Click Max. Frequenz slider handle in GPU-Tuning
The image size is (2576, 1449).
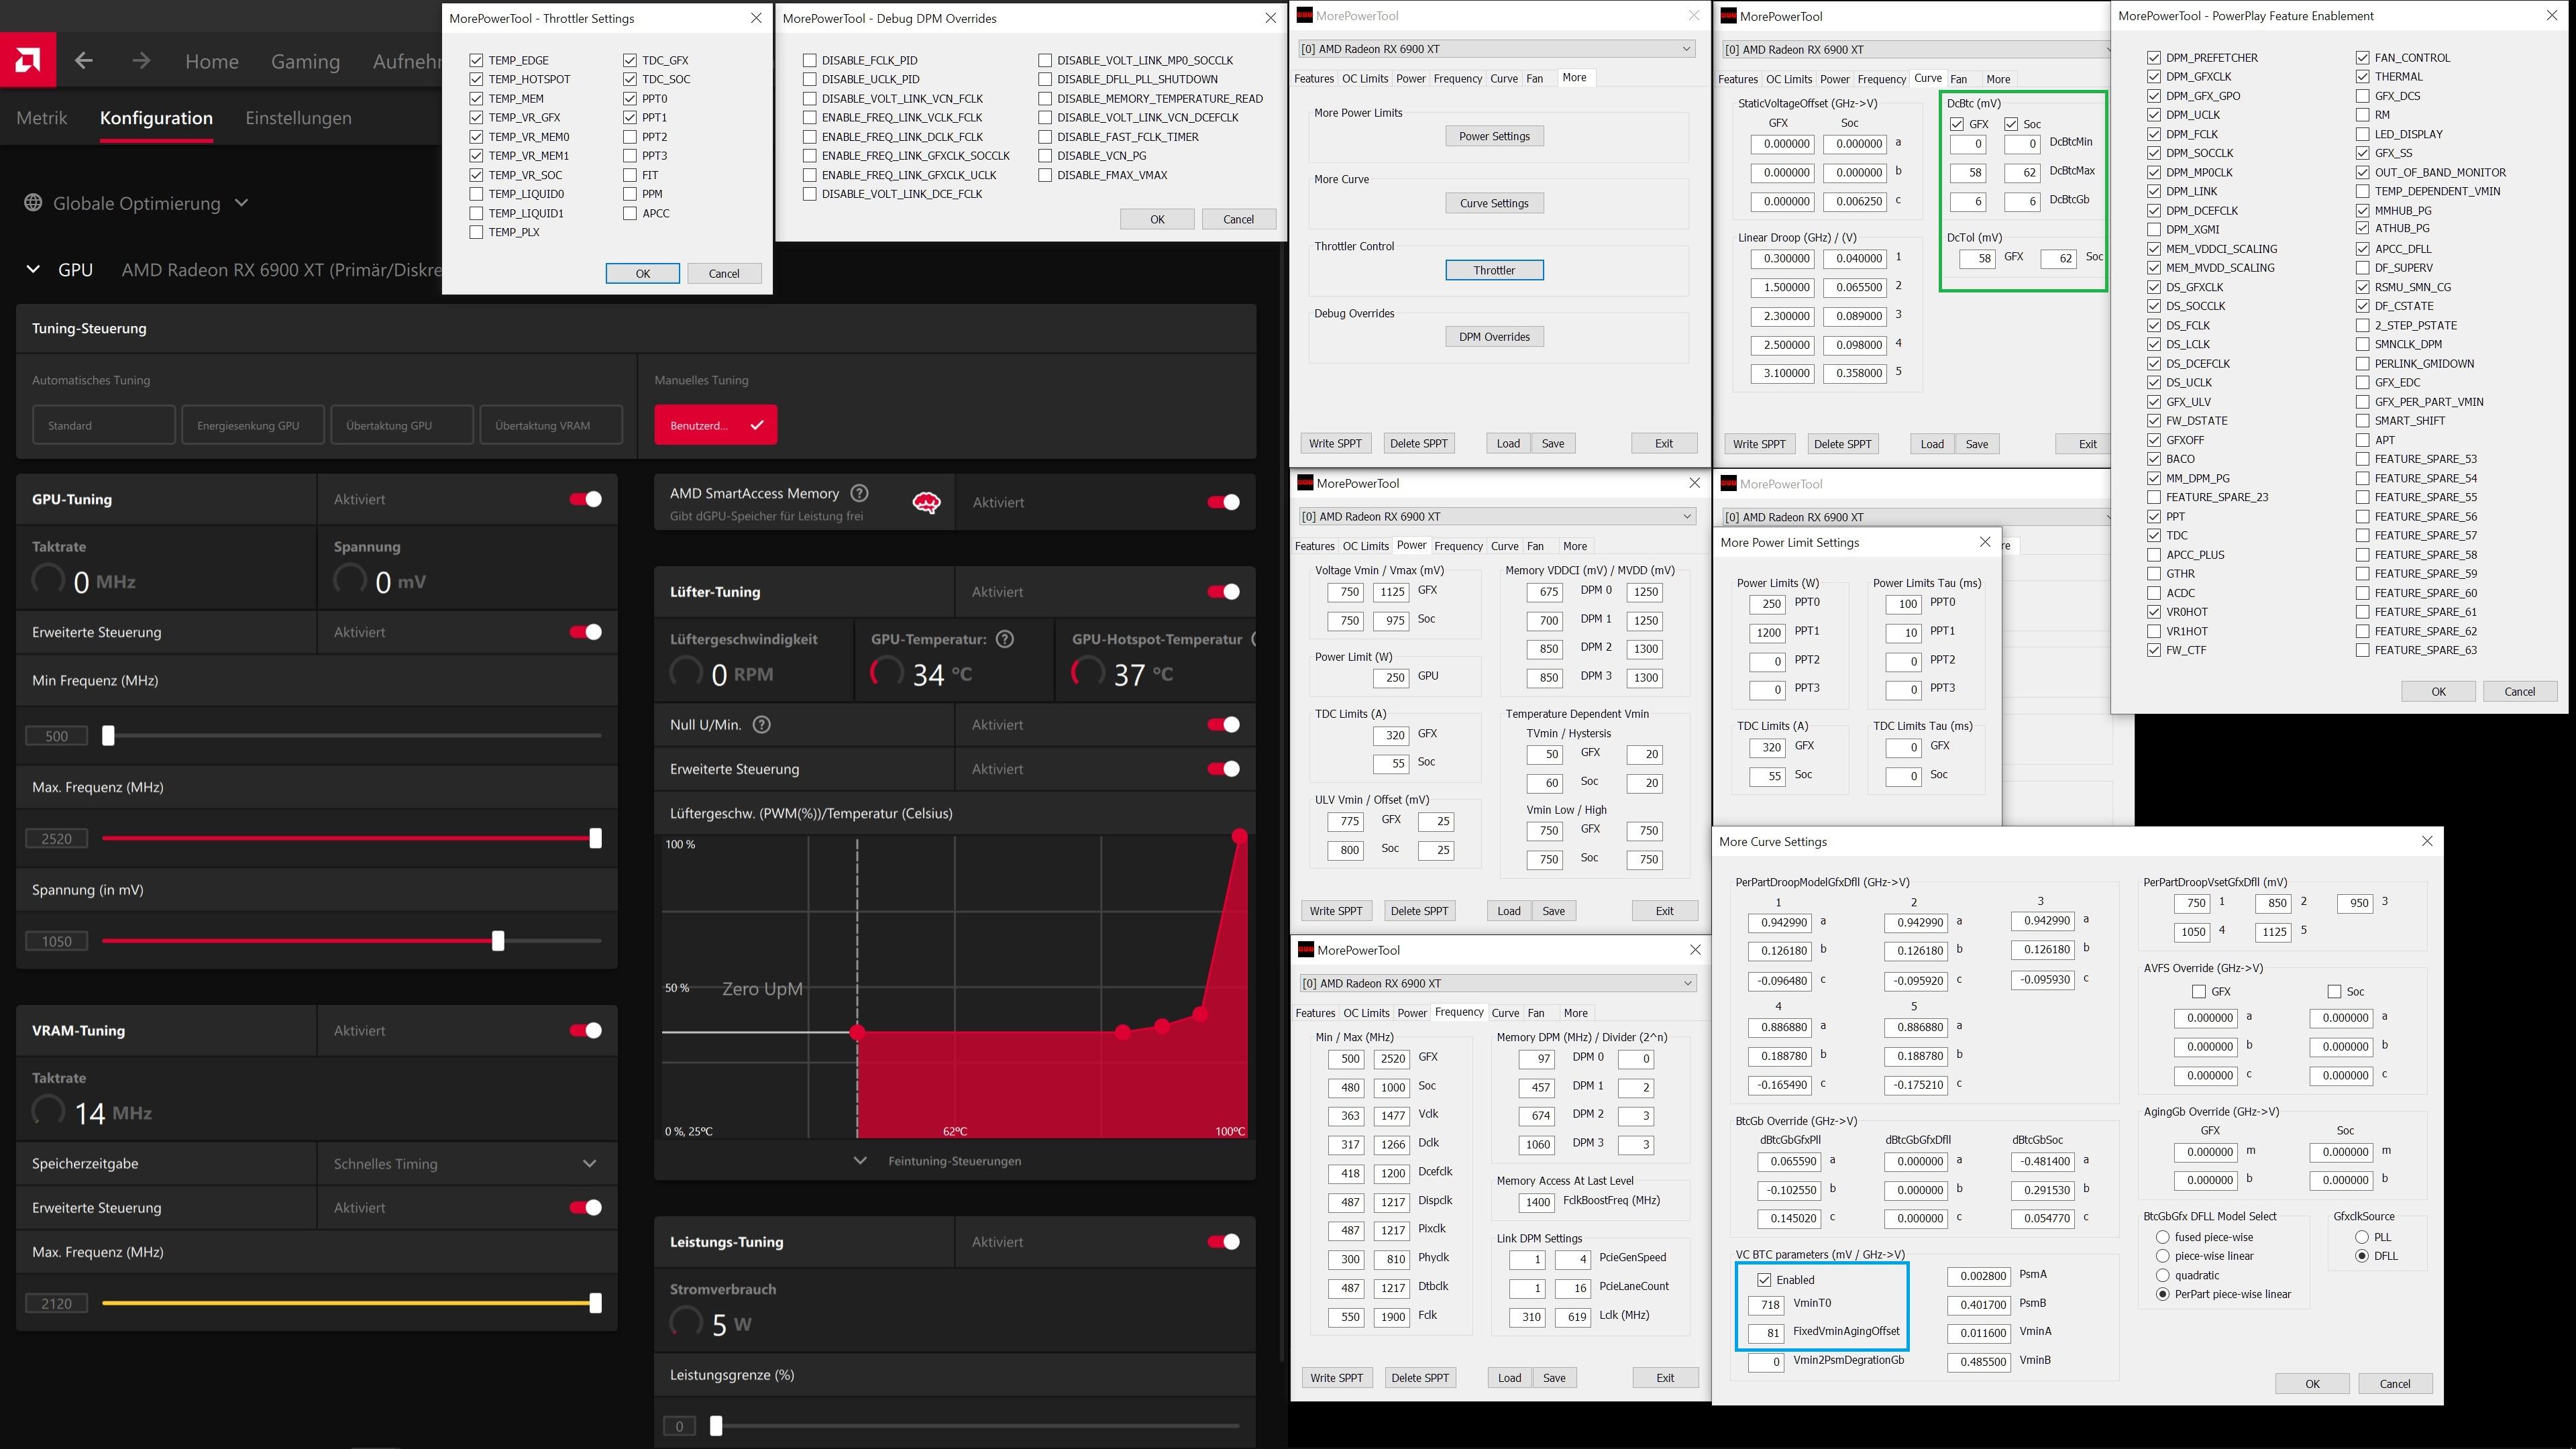click(x=596, y=838)
